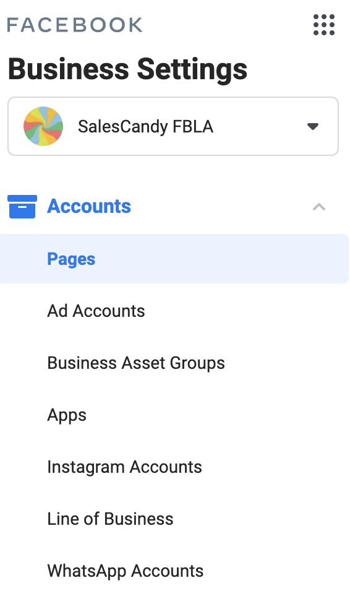Viewport: 350px width, 604px height.
Task: Click the Business Settings page title
Action: [127, 69]
